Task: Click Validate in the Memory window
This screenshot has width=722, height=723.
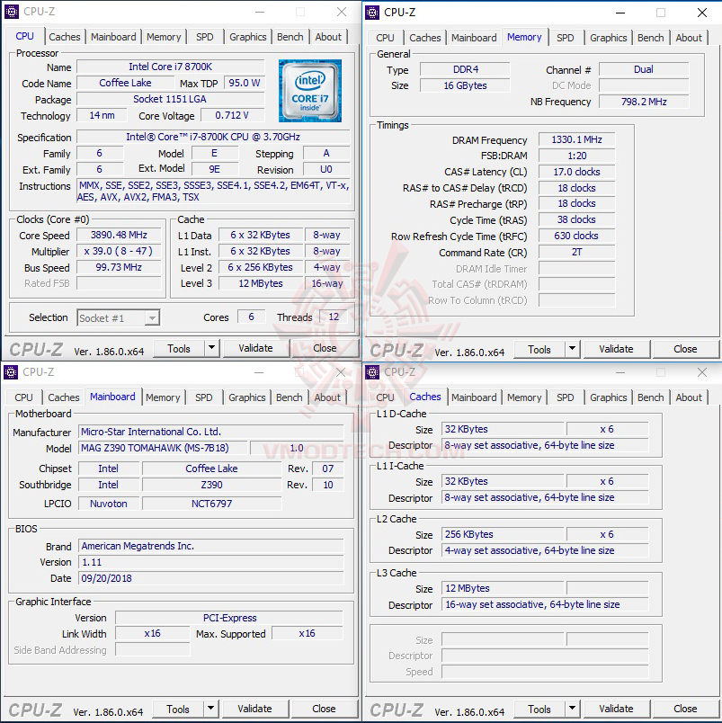Action: [x=616, y=349]
